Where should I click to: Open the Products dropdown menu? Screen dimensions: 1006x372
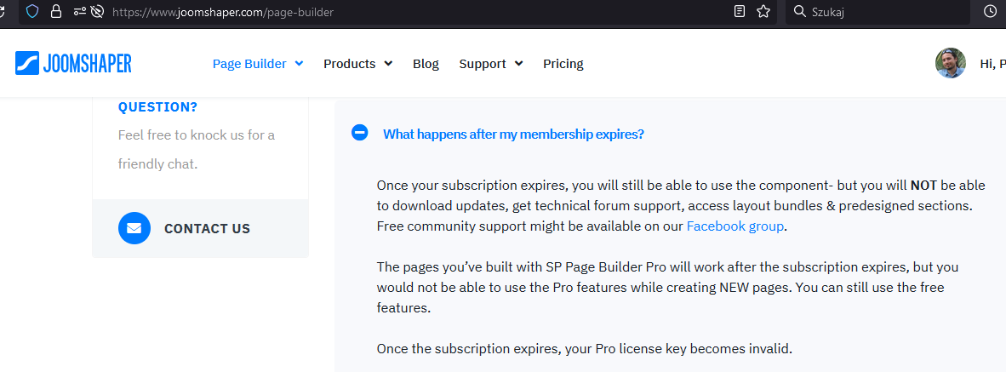(357, 64)
